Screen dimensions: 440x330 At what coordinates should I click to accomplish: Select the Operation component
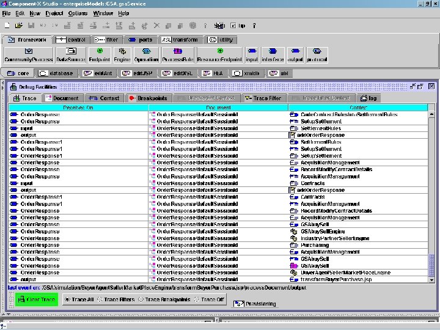point(146,55)
